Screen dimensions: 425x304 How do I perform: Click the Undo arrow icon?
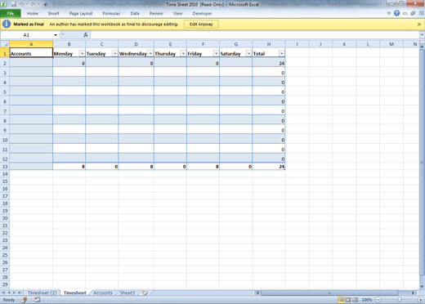[22, 4]
